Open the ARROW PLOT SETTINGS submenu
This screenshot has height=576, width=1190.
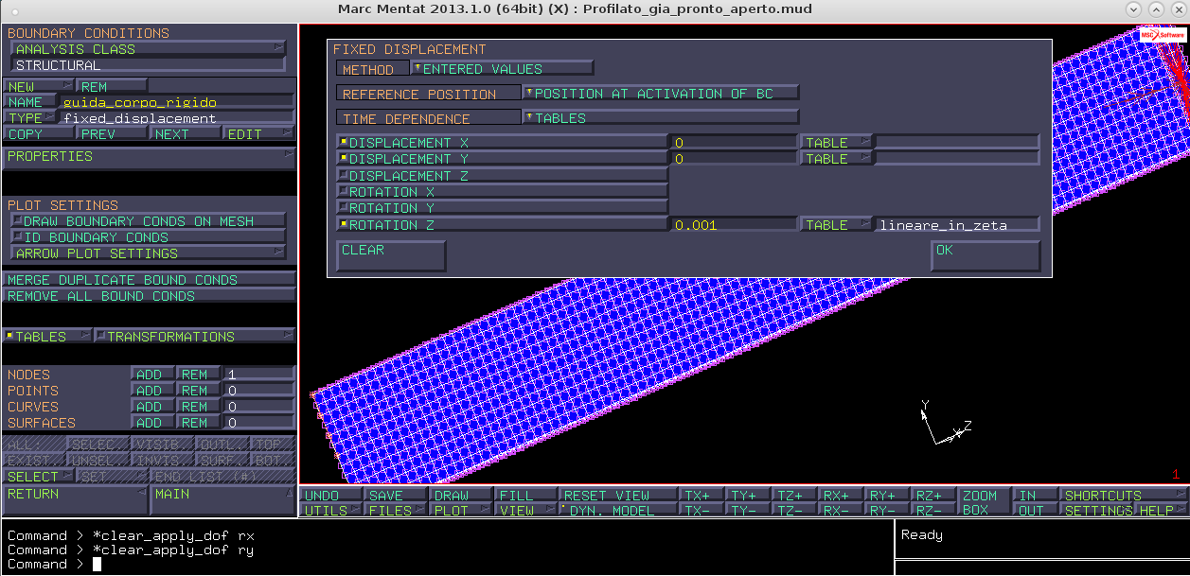[x=148, y=253]
